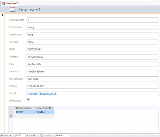Click the Address field 25 Meadway

(93, 57)
